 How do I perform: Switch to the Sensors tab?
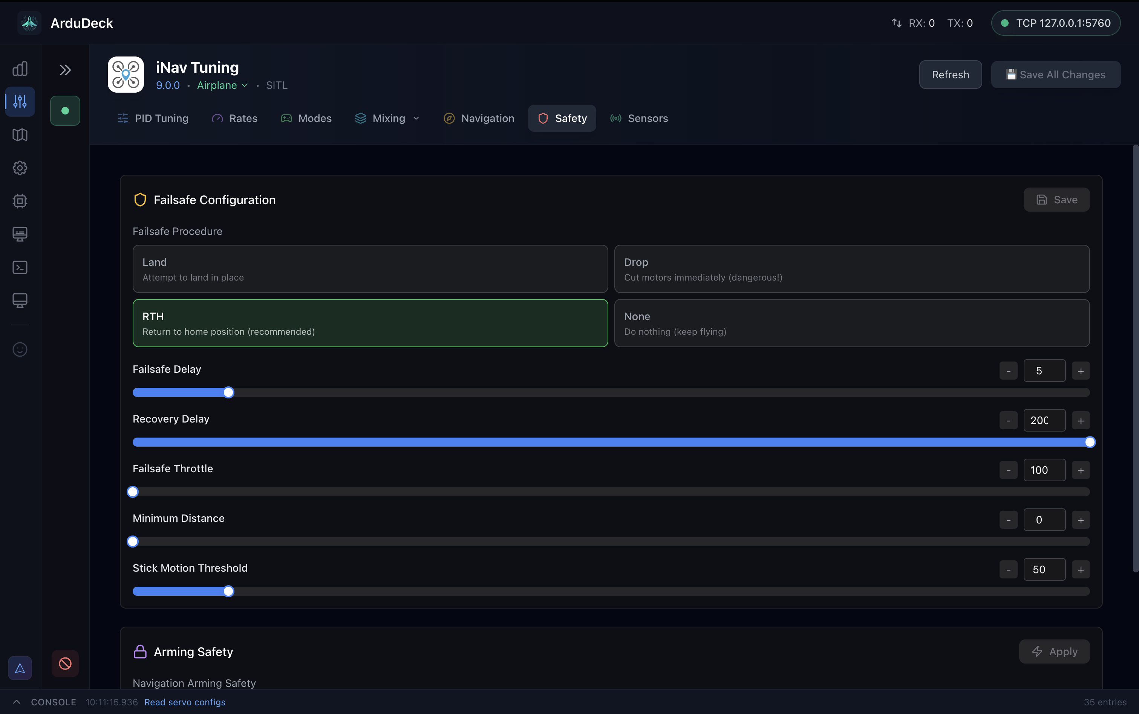click(x=639, y=119)
